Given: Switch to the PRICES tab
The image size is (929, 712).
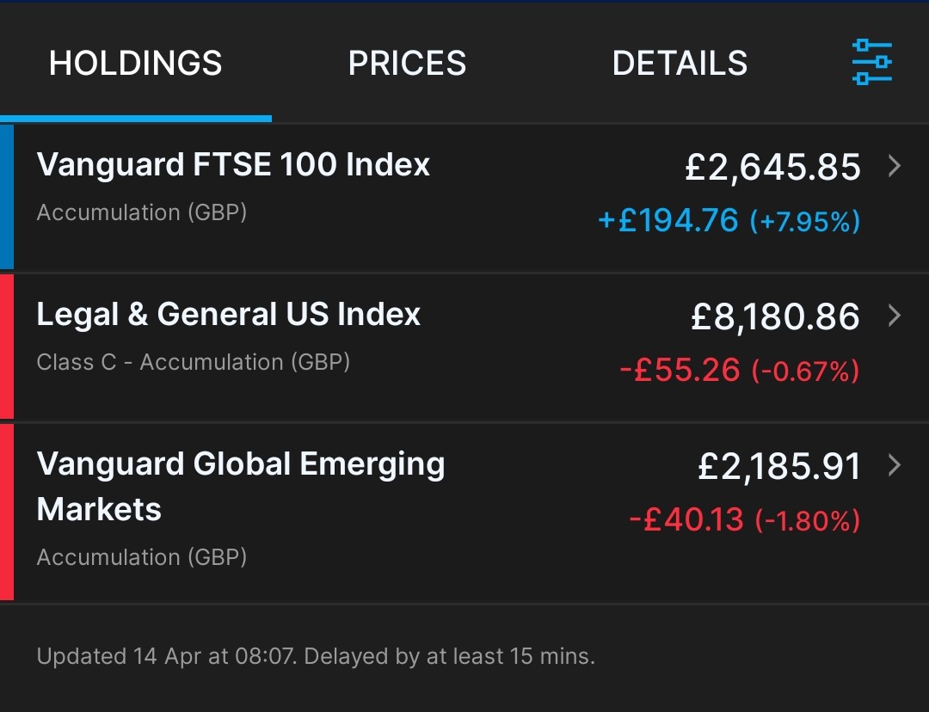Looking at the screenshot, I should pos(407,64).
